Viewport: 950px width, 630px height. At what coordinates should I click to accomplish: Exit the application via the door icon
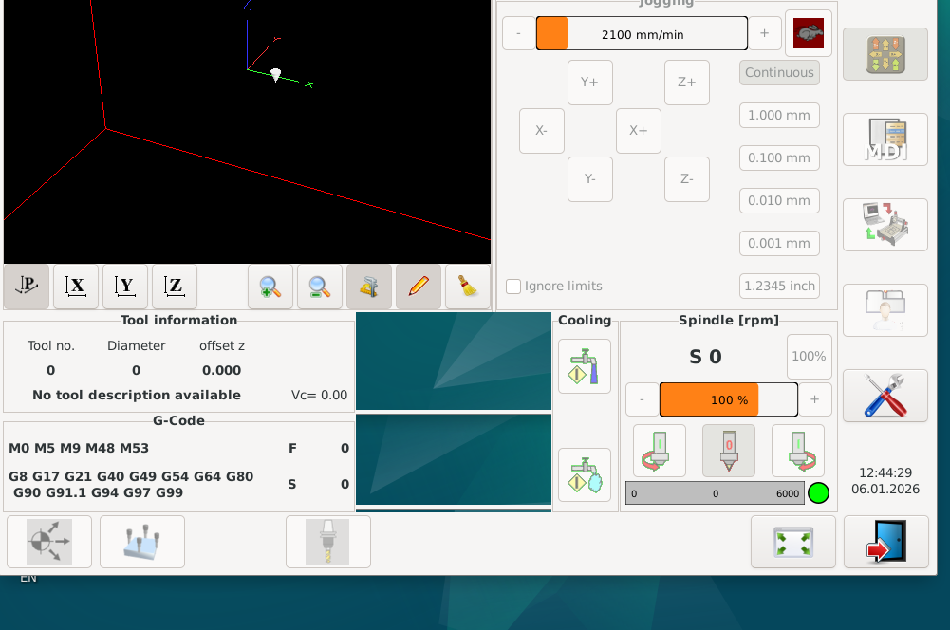885,542
